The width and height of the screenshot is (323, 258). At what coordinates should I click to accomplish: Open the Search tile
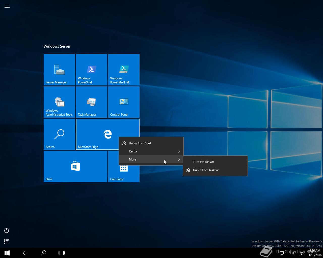click(x=59, y=134)
